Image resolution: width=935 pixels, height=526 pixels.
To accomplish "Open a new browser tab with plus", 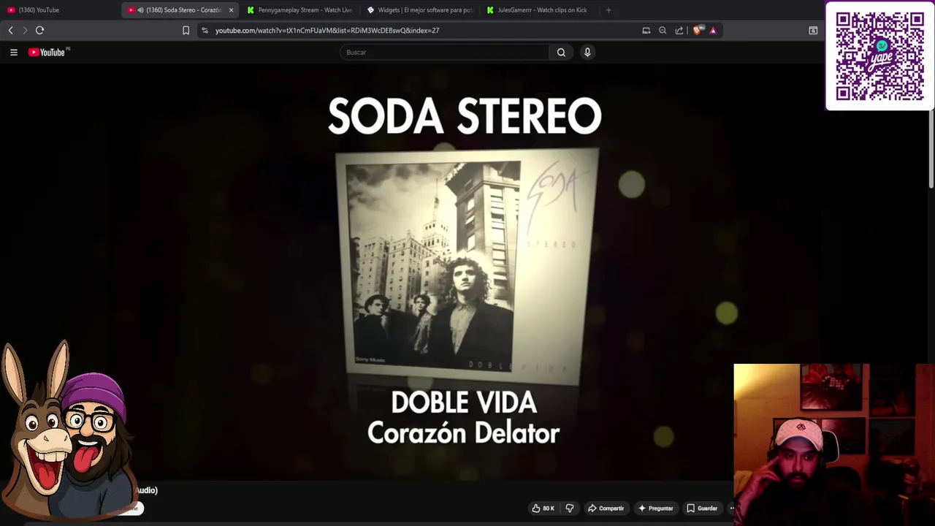I will (608, 10).
